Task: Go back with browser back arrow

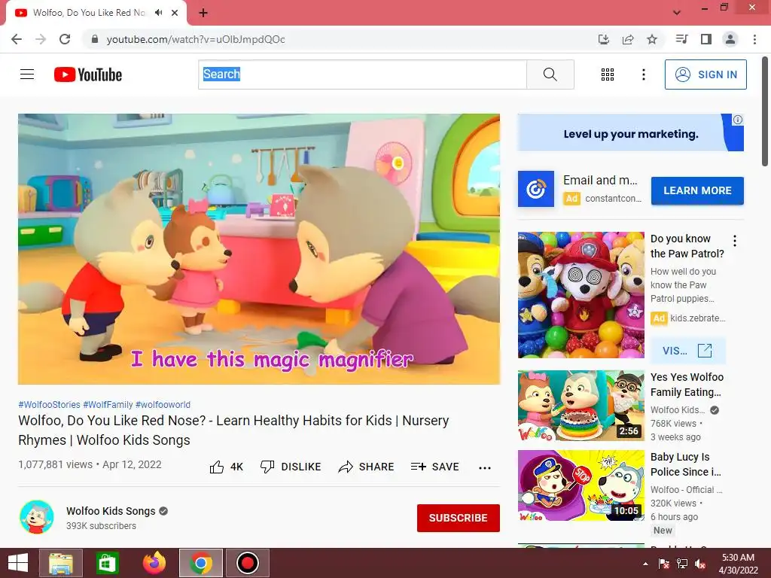Action: [17, 39]
